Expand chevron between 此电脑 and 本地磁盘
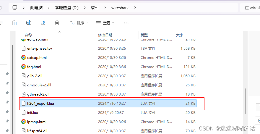The image size is (260, 134). coord(48,8)
